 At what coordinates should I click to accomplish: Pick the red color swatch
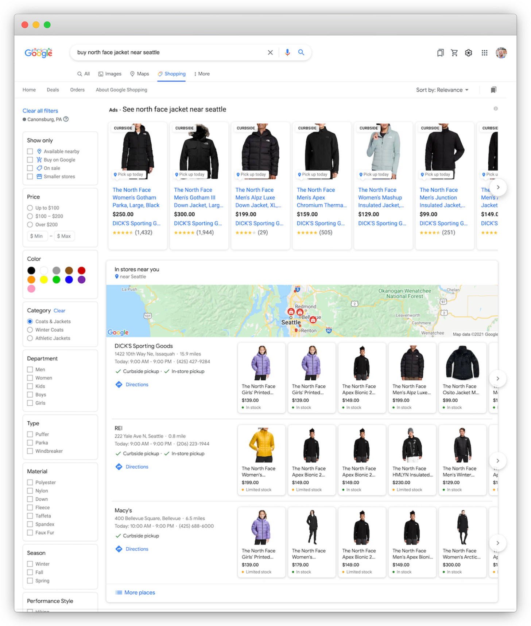tap(82, 270)
